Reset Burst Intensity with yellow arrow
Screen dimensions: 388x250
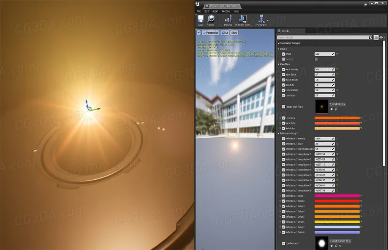coord(337,69)
